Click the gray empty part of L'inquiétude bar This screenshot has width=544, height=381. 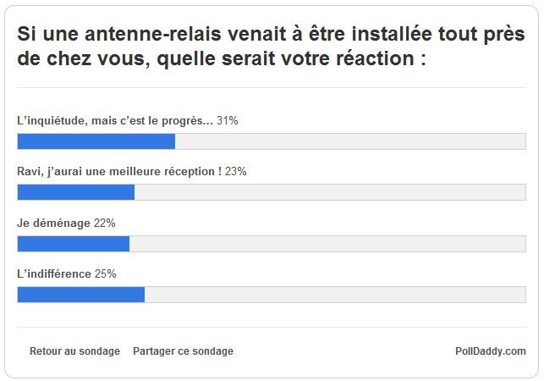coord(349,141)
